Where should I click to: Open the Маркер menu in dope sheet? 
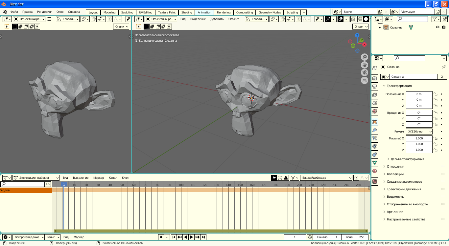pyautogui.click(x=99, y=178)
